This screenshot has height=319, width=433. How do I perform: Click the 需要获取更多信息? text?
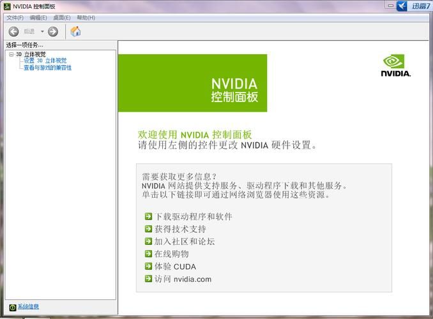[179, 177]
